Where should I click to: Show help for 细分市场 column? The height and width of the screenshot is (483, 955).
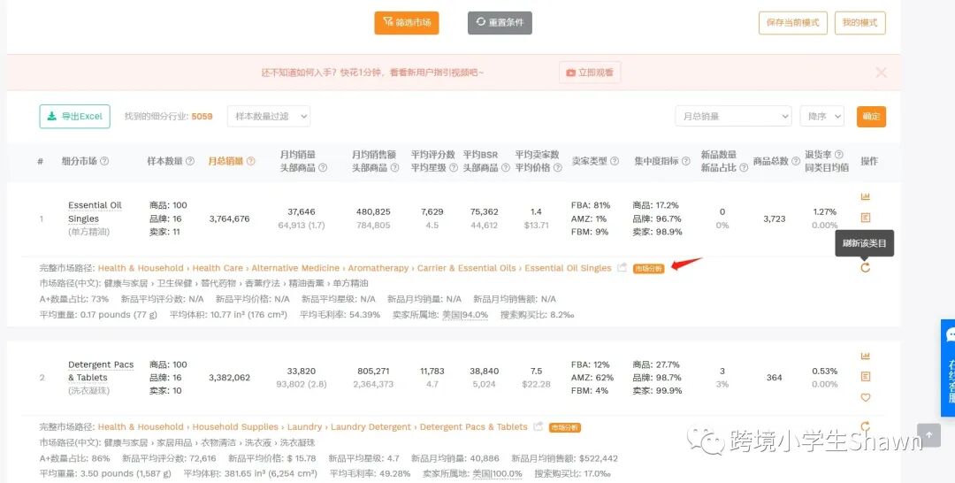tap(104, 161)
